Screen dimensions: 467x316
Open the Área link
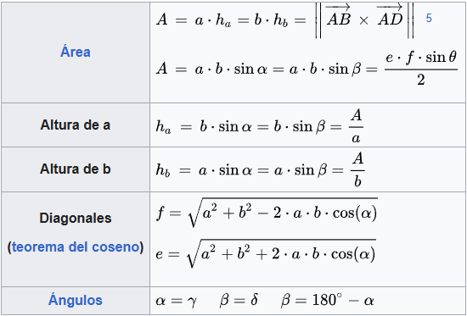click(x=75, y=52)
